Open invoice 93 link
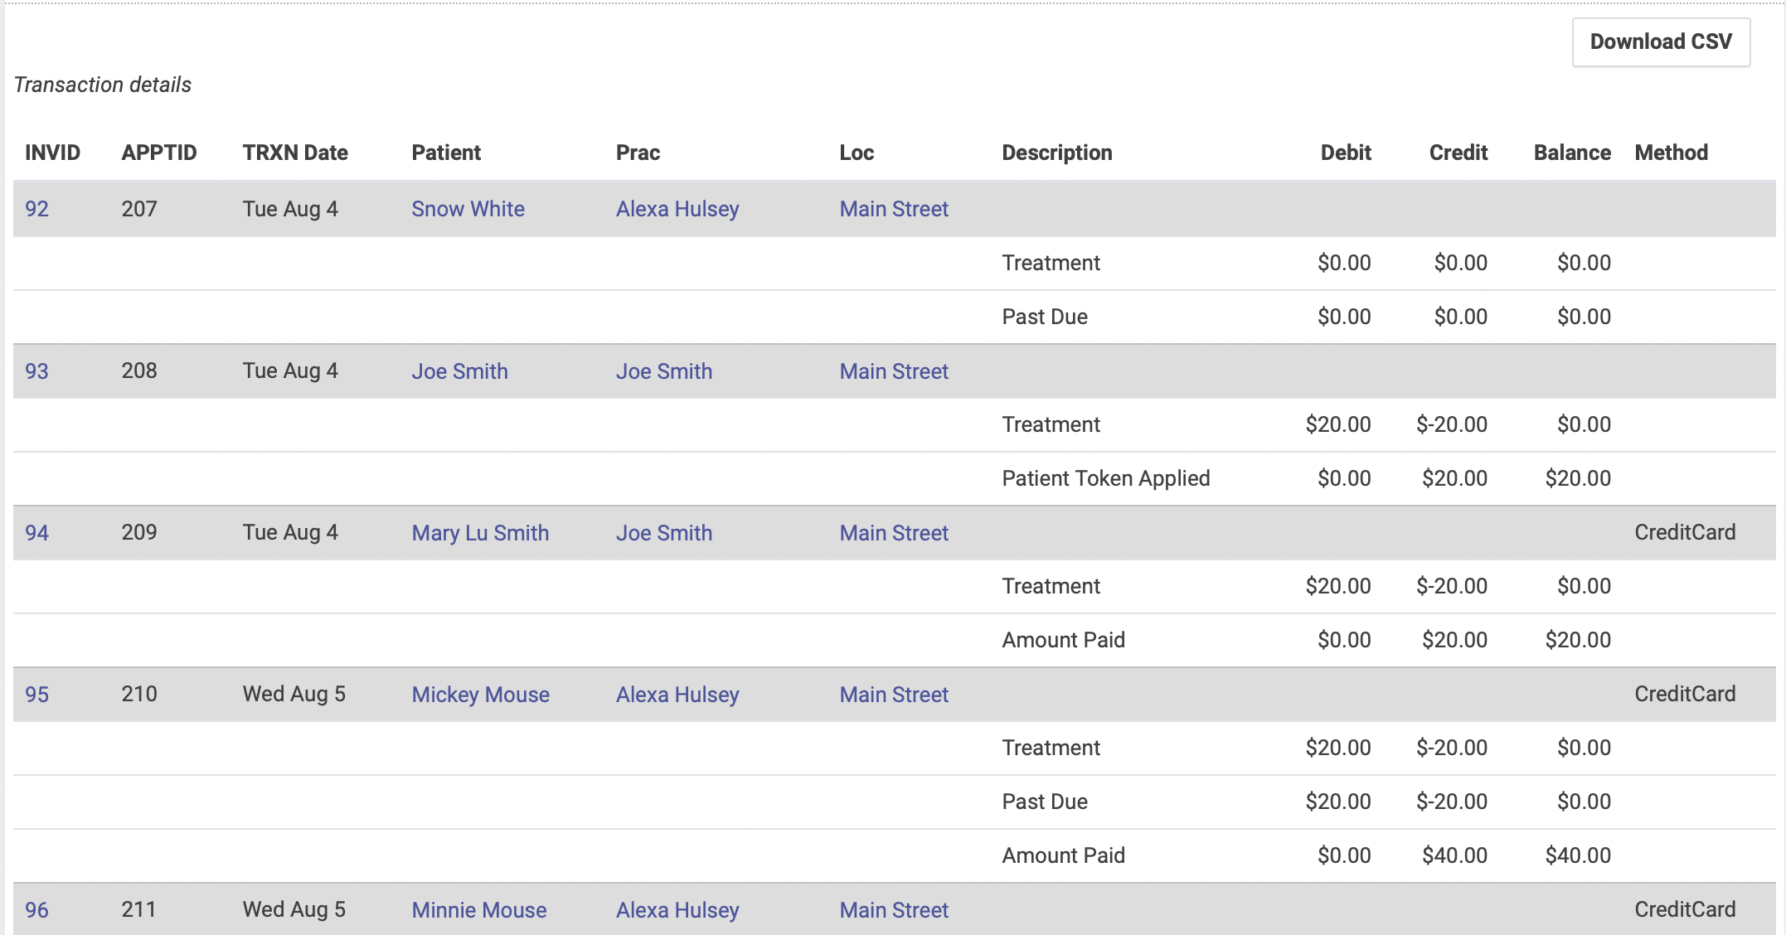The width and height of the screenshot is (1786, 935). 36,371
